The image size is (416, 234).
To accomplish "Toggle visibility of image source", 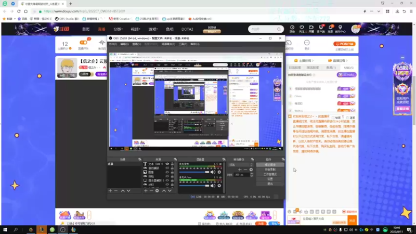I will pos(167,172).
